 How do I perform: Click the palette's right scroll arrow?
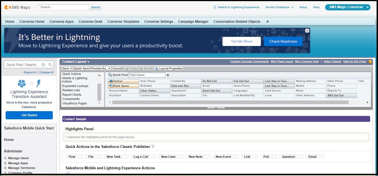(368, 102)
